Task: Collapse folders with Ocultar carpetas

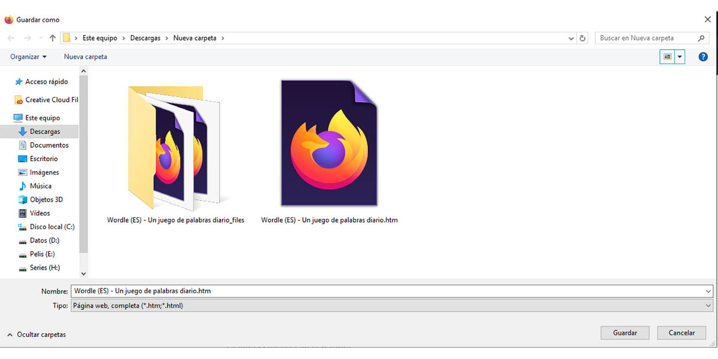Action: tap(36, 334)
